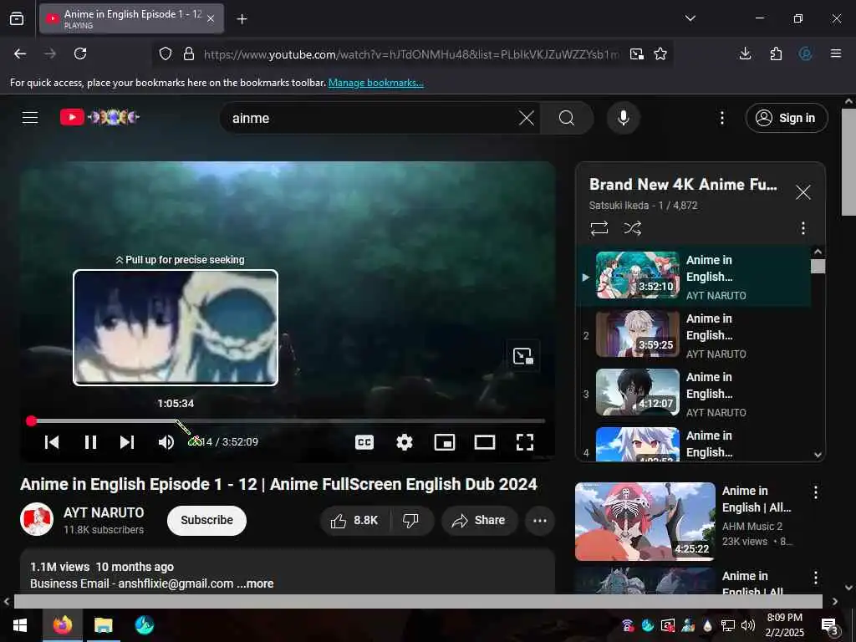Mute the video volume
856x642 pixels.
(166, 442)
